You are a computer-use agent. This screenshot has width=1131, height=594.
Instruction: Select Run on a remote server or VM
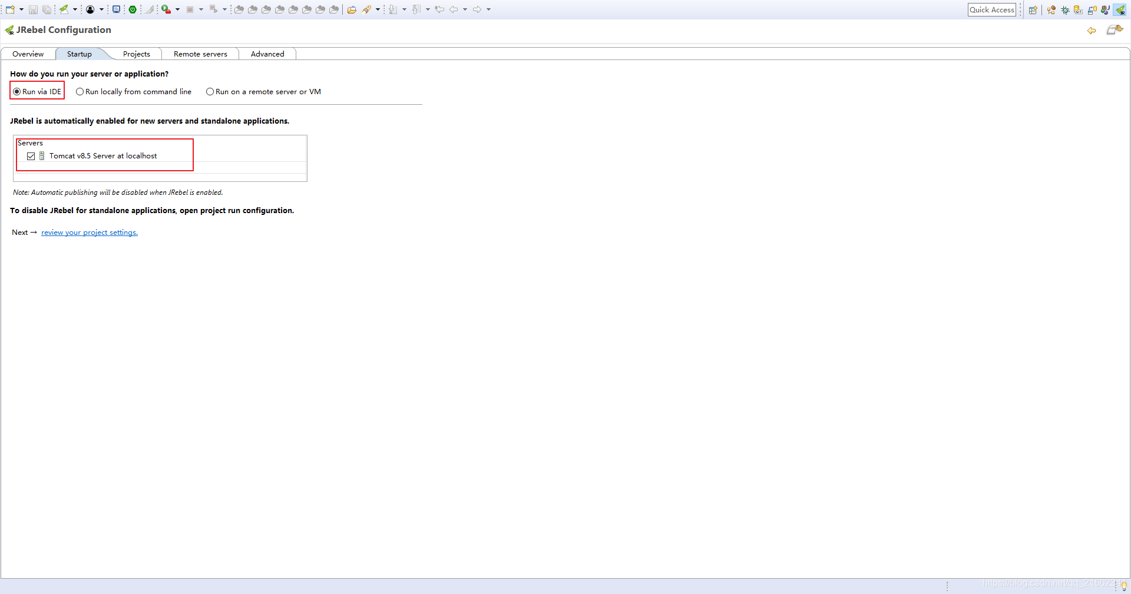pos(263,91)
